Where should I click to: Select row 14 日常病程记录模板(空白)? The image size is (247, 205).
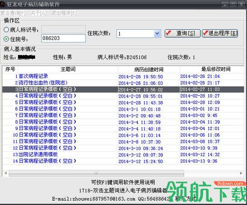pyautogui.click(x=123, y=161)
